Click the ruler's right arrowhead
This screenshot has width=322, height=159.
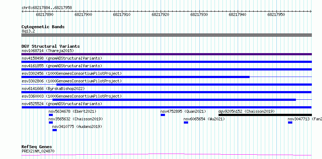311,12
